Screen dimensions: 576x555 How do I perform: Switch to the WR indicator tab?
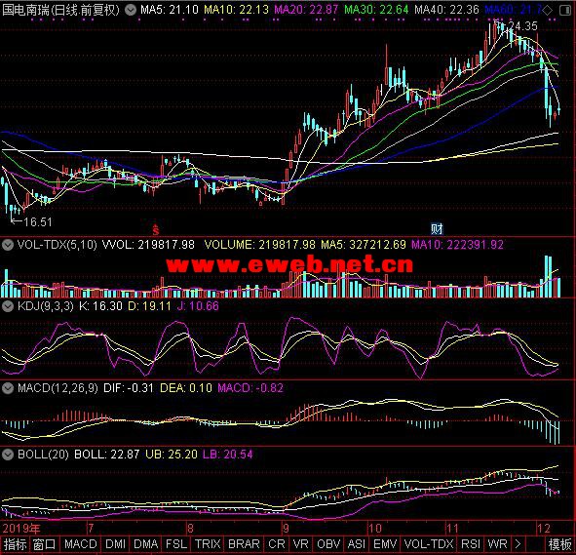pyautogui.click(x=497, y=544)
